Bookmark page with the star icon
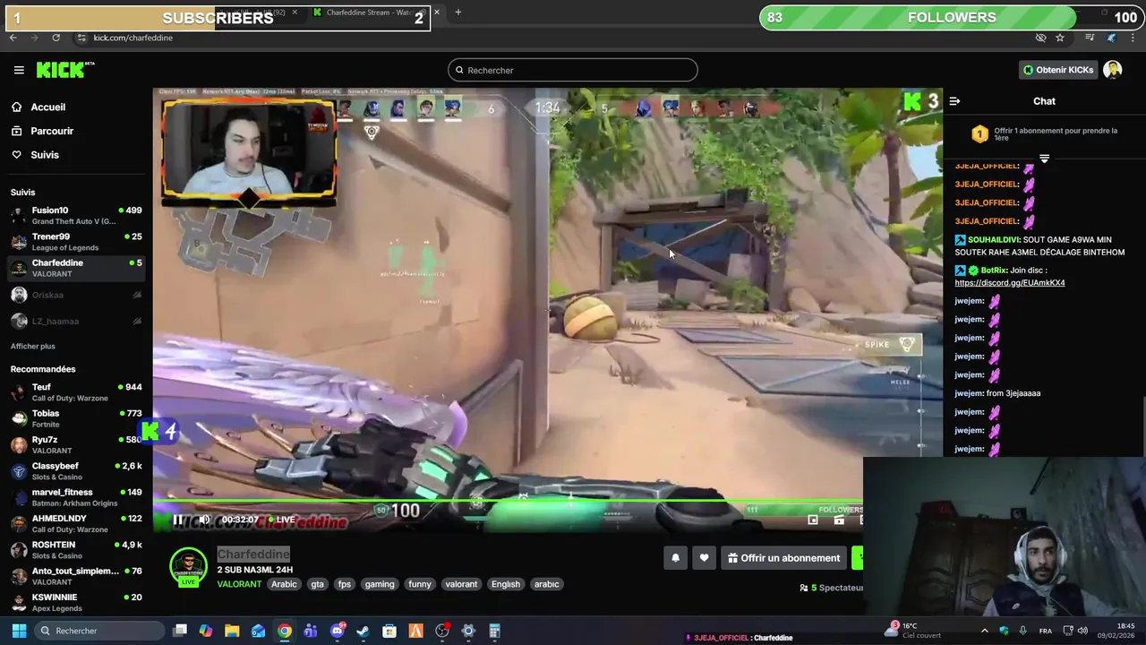This screenshot has height=645, width=1146. [x=1060, y=38]
